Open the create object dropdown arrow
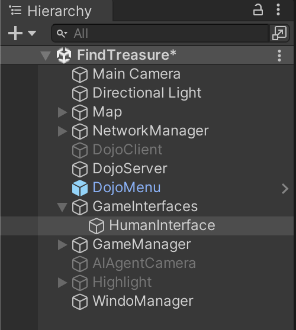 (x=32, y=33)
